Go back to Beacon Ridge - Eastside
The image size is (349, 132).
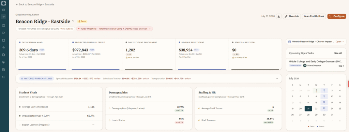(35, 4)
